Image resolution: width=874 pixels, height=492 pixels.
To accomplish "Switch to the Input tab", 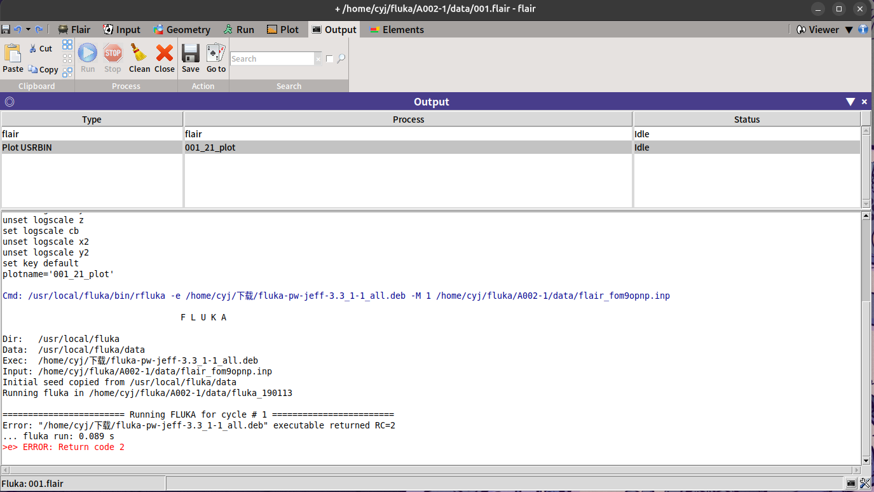I will pyautogui.click(x=121, y=29).
